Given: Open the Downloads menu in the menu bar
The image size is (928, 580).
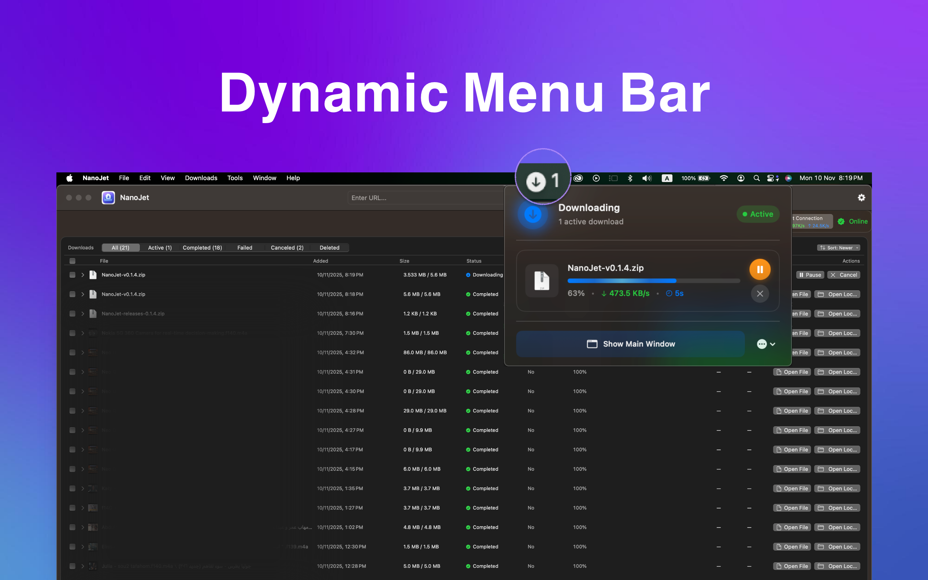Looking at the screenshot, I should pyautogui.click(x=201, y=178).
